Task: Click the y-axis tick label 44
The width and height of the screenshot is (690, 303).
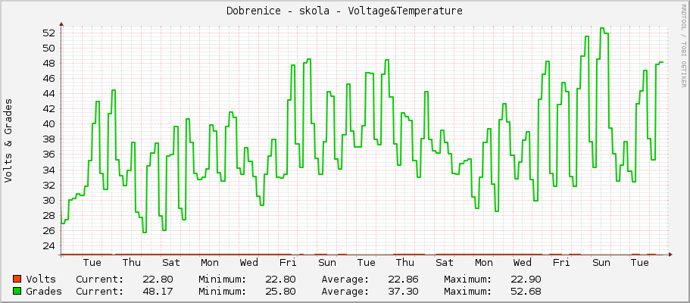Action: tap(48, 94)
